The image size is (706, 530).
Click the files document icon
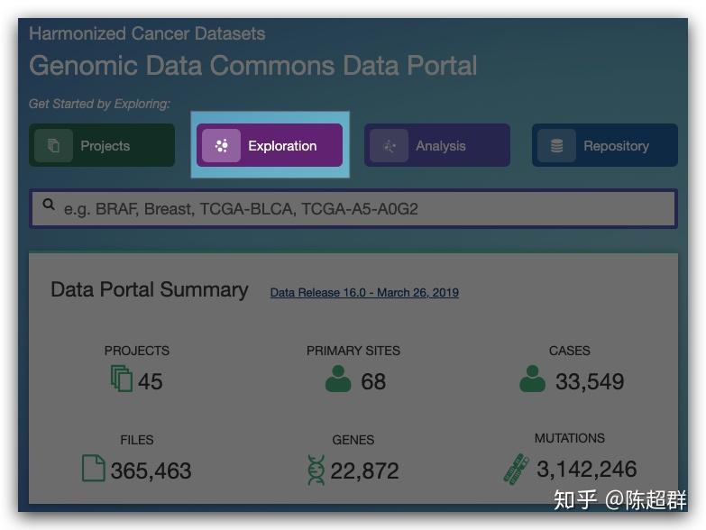pos(93,469)
